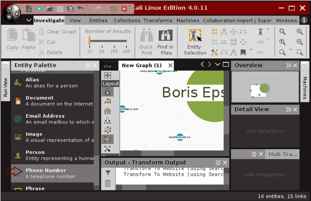This screenshot has height=201, width=311.
Task: Click the zoom to fit icon
Action: coord(282,31)
